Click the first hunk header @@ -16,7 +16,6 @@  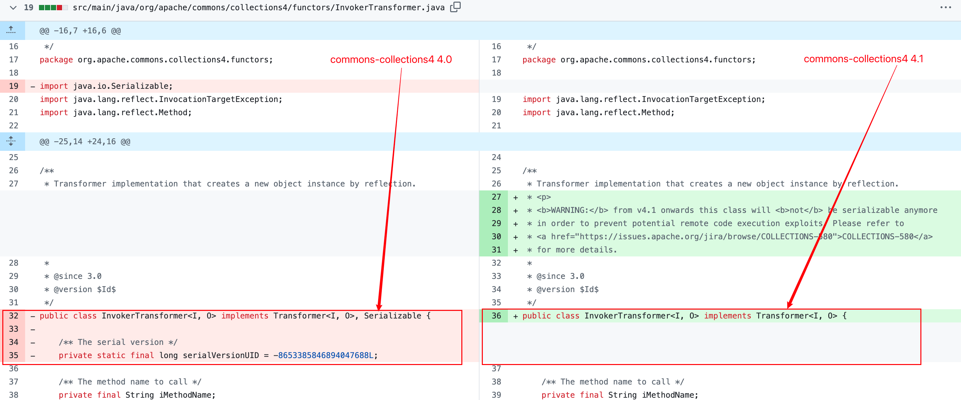pyautogui.click(x=80, y=31)
